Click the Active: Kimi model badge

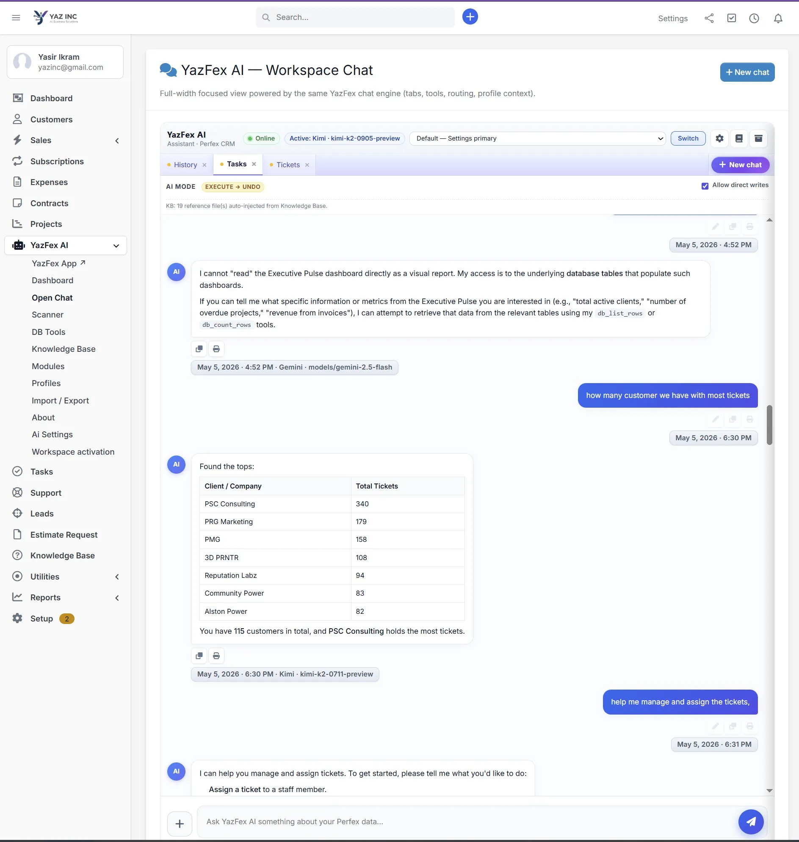pos(345,138)
